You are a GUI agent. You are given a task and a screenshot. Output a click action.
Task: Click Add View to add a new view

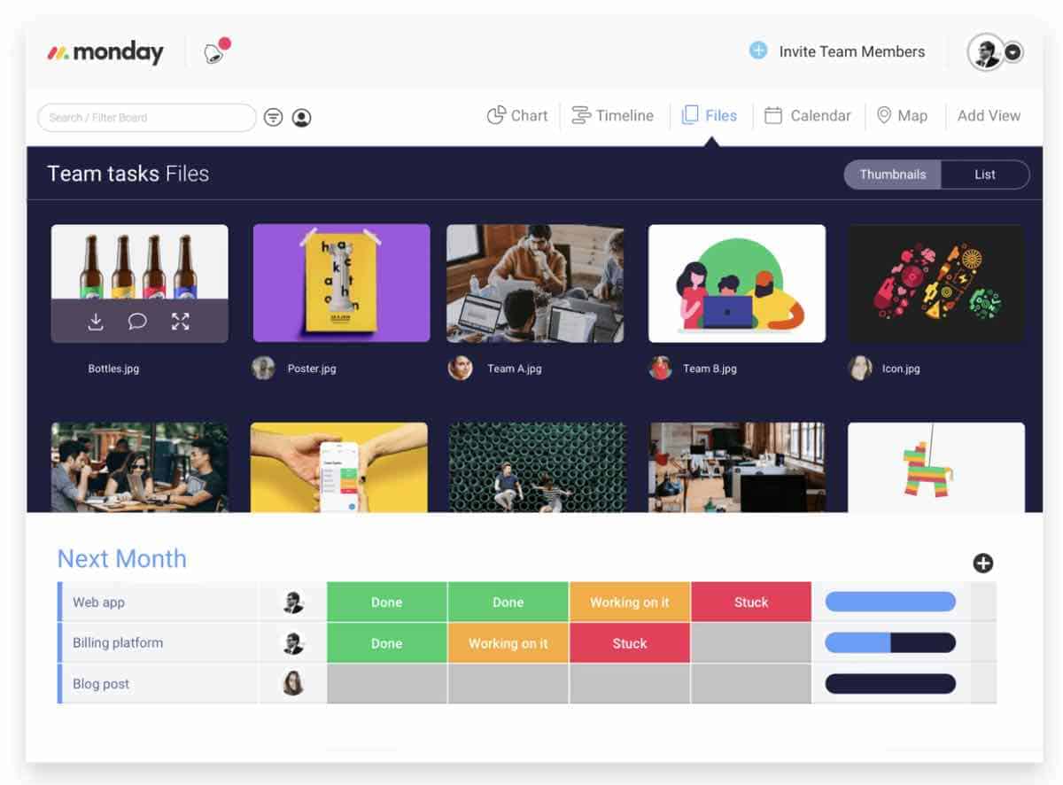click(989, 115)
